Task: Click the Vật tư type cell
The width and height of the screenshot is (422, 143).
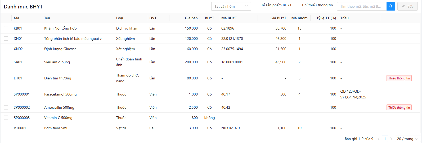Action: pos(121,128)
